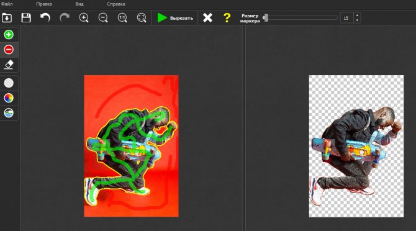
Task: Open the Справка menu
Action: pos(116,4)
